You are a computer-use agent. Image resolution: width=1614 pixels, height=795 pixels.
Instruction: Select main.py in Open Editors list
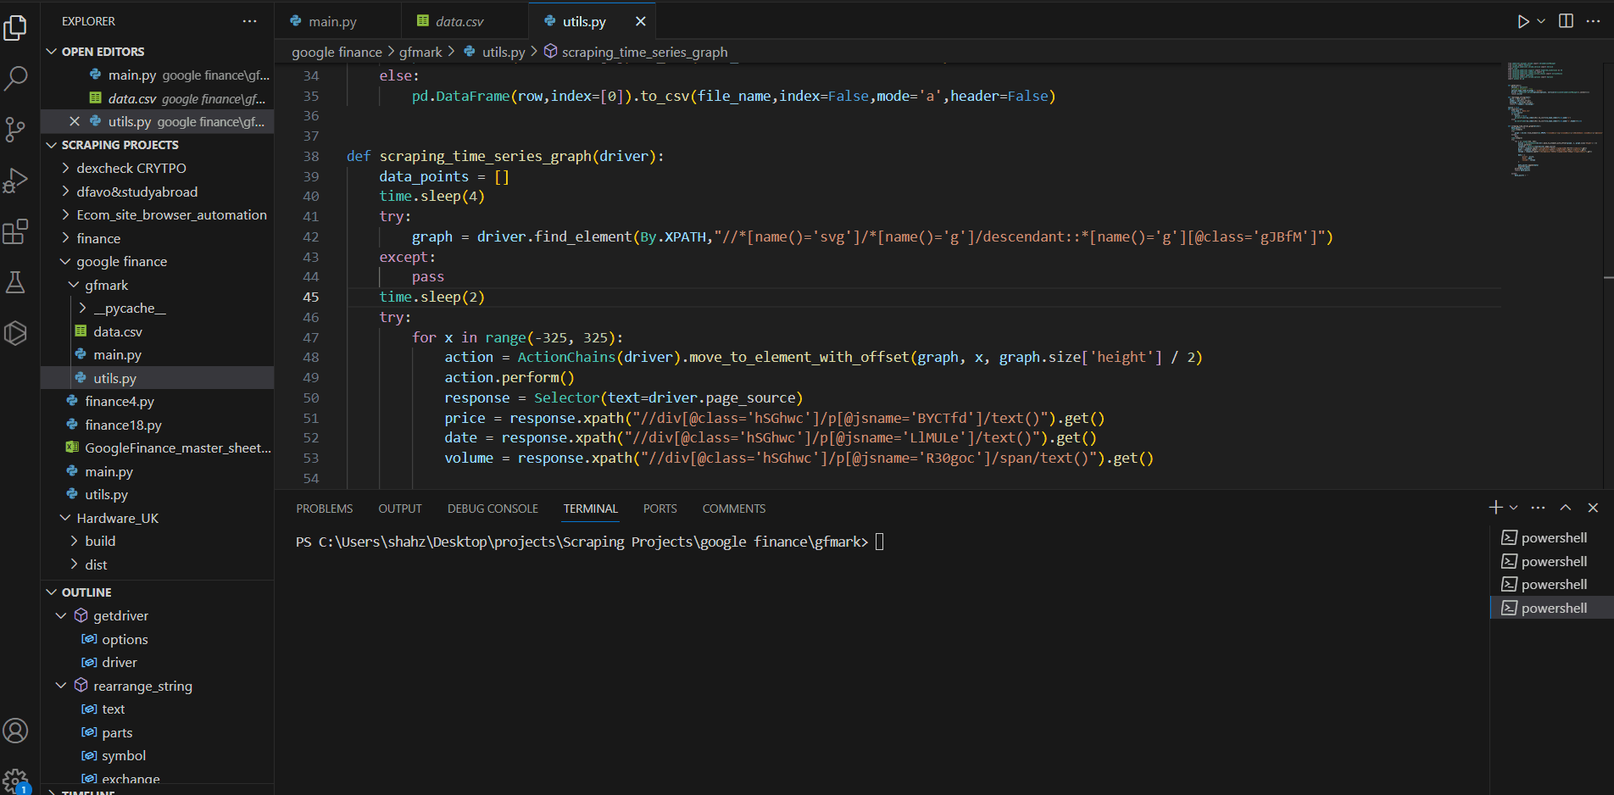pyautogui.click(x=157, y=75)
